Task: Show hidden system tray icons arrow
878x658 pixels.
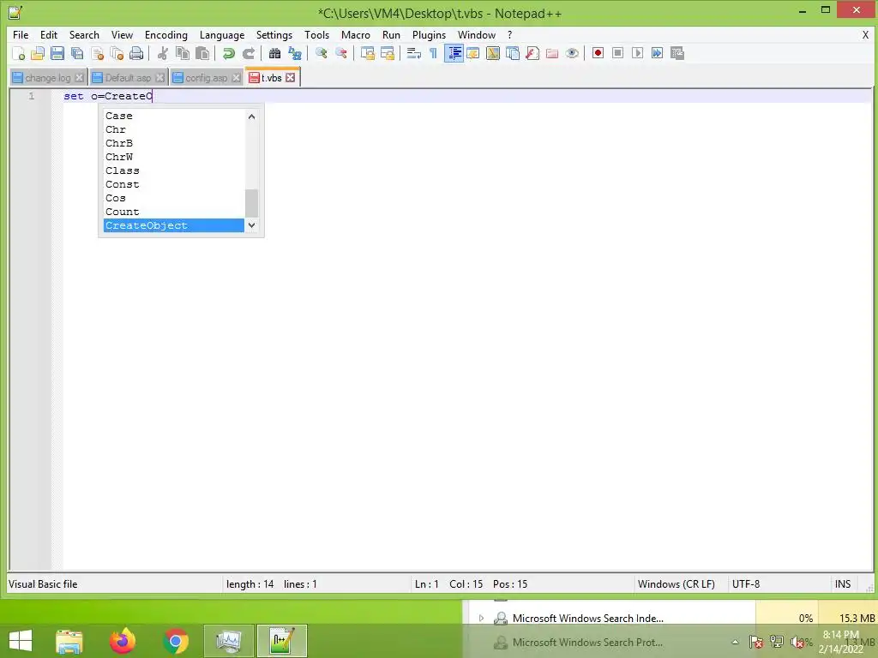Action: (x=735, y=643)
